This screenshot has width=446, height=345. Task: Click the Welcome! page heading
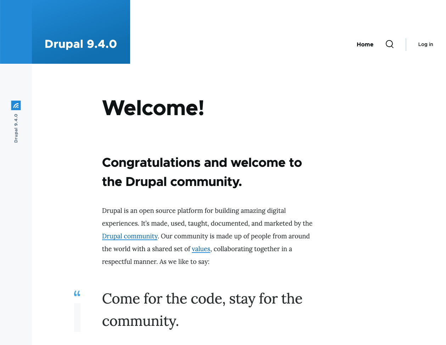[x=153, y=108]
